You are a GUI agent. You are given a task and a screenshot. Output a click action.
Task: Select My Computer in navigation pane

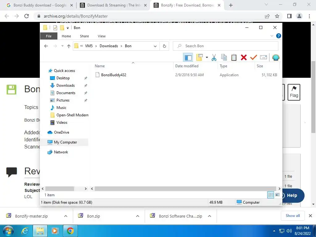click(x=65, y=142)
